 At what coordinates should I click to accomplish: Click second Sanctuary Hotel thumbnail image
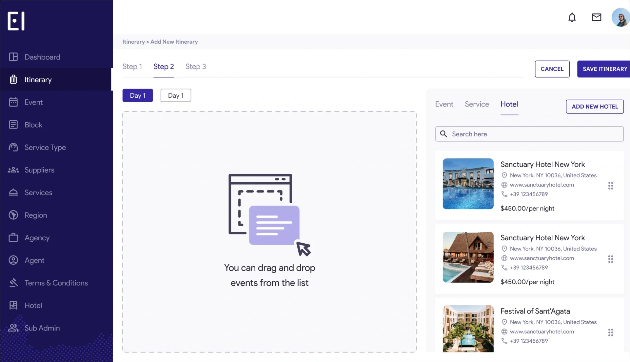tap(468, 257)
